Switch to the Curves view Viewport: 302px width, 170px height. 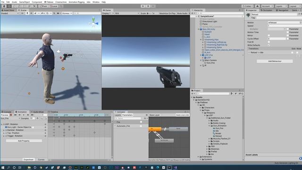click(41, 160)
